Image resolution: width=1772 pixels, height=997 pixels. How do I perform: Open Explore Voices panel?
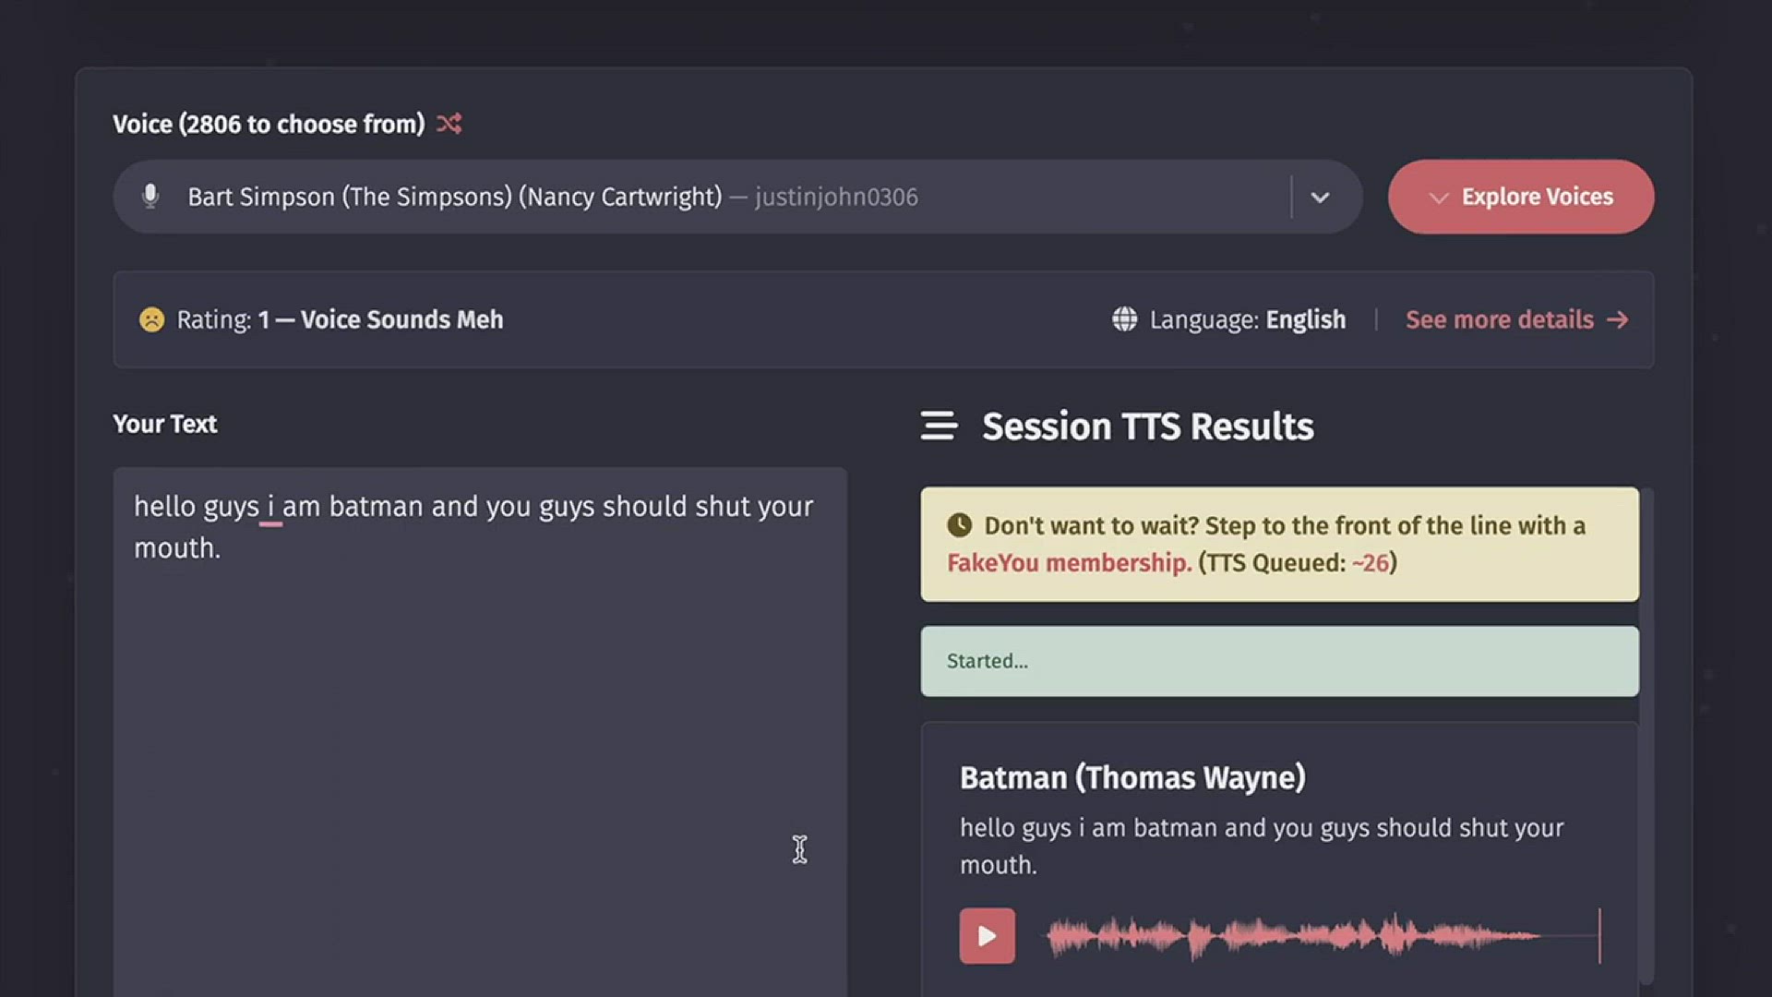[x=1521, y=197]
